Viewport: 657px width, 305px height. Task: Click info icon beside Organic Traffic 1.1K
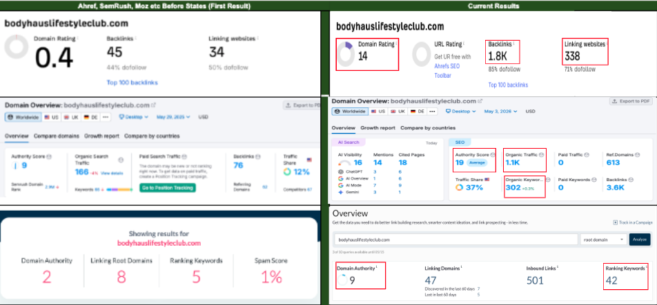(541, 155)
